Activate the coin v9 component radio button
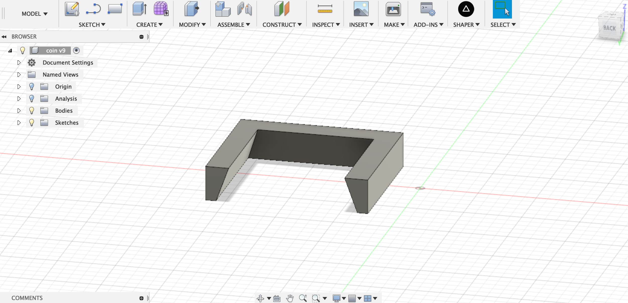Screen dimensions: 628x303 click(x=76, y=50)
